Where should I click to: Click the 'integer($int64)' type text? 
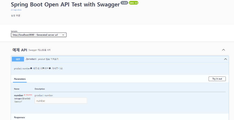point(22,99)
